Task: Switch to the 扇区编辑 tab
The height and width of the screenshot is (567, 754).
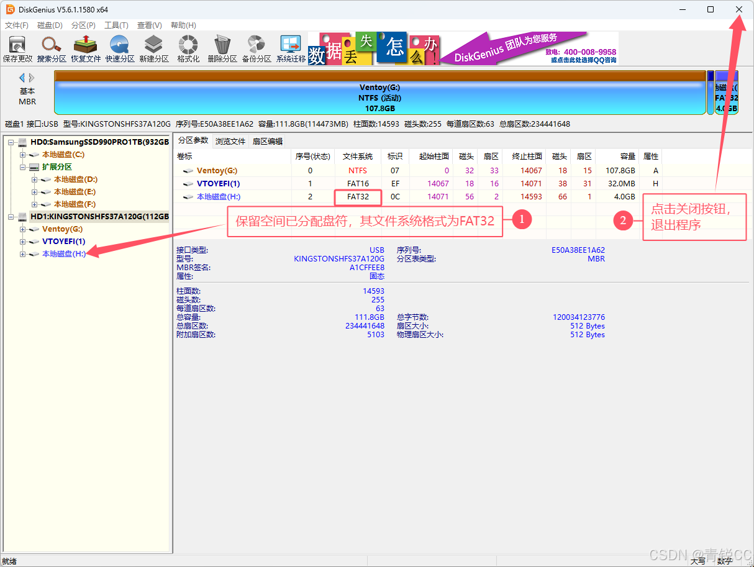Action: pyautogui.click(x=267, y=142)
